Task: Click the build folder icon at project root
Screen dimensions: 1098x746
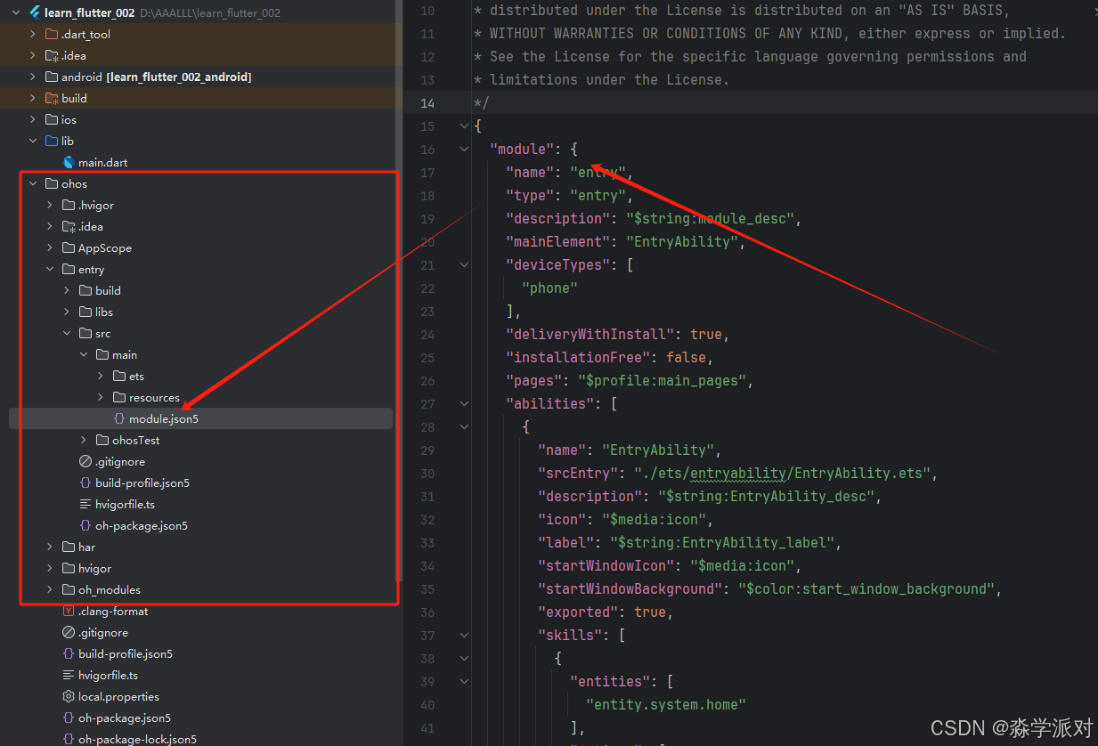Action: pos(52,98)
